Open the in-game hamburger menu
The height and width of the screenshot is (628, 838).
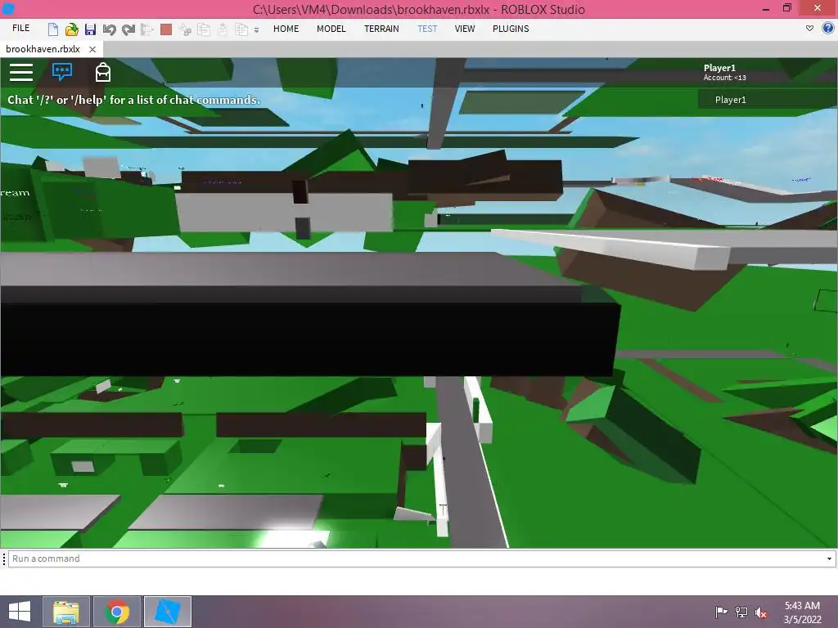click(x=21, y=72)
